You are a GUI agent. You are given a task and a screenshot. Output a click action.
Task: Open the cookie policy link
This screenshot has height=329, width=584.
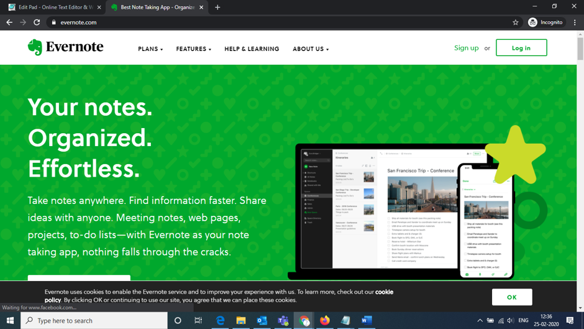click(x=384, y=292)
